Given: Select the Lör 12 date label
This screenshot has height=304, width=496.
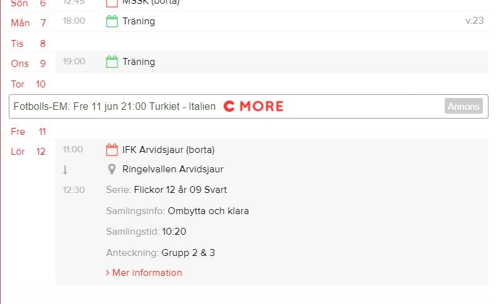Looking at the screenshot, I should 28,151.
